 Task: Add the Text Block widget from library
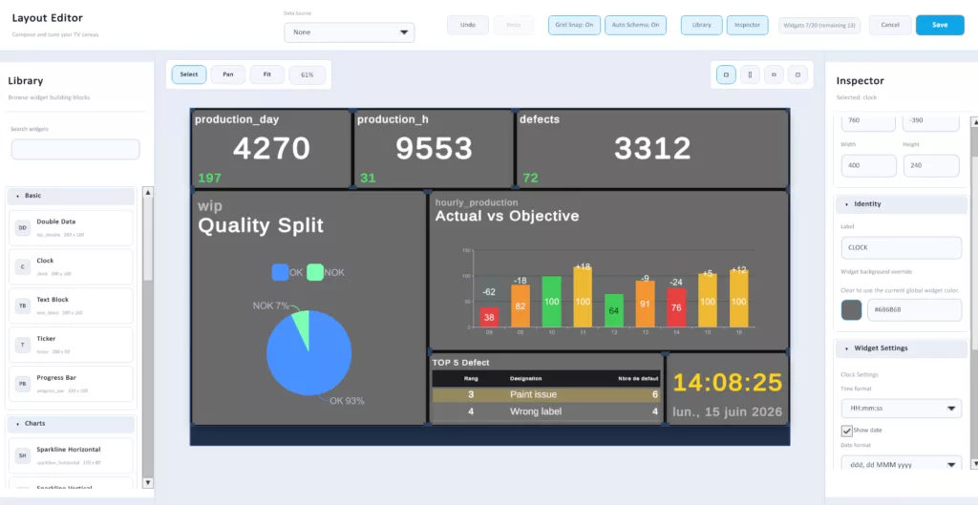click(71, 306)
